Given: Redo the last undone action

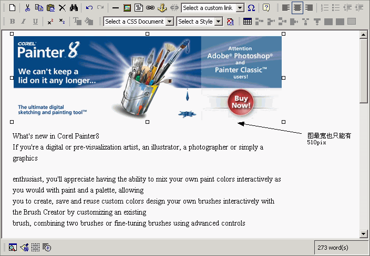Looking at the screenshot, I should [x=100, y=8].
